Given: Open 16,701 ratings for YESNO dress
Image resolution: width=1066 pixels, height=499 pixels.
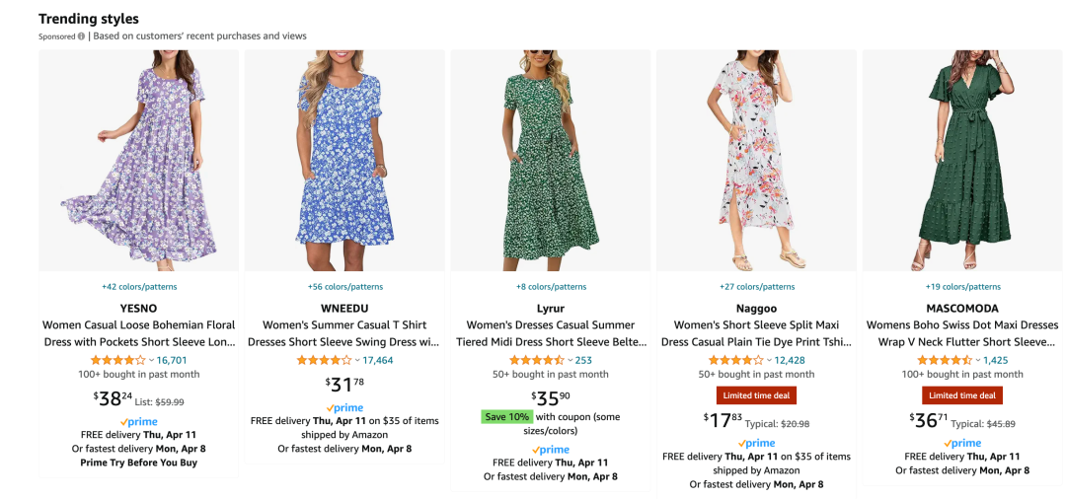Looking at the screenshot, I should 172,361.
